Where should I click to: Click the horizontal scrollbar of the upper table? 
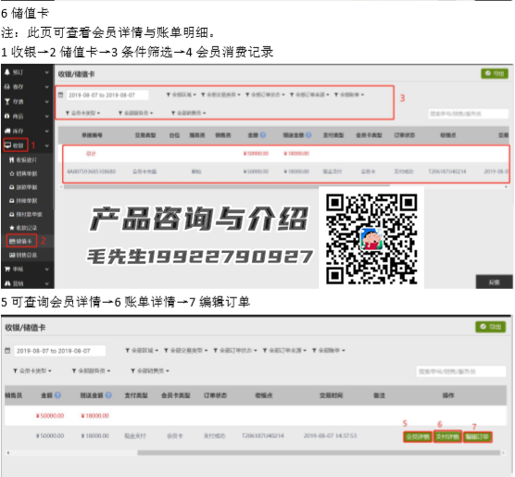pyautogui.click(x=227, y=186)
